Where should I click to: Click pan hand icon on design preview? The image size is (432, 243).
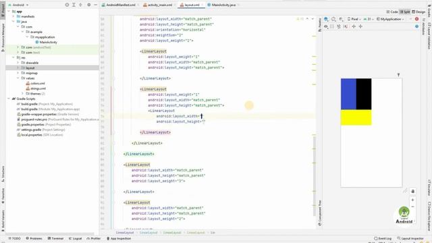[x=412, y=191]
